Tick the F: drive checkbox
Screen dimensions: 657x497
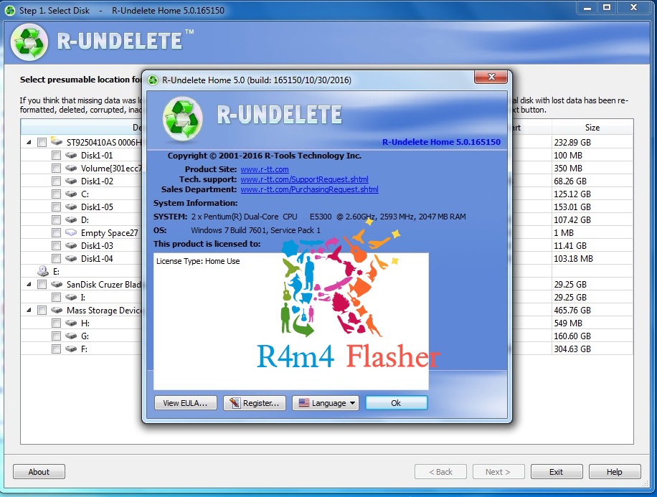pyautogui.click(x=56, y=349)
